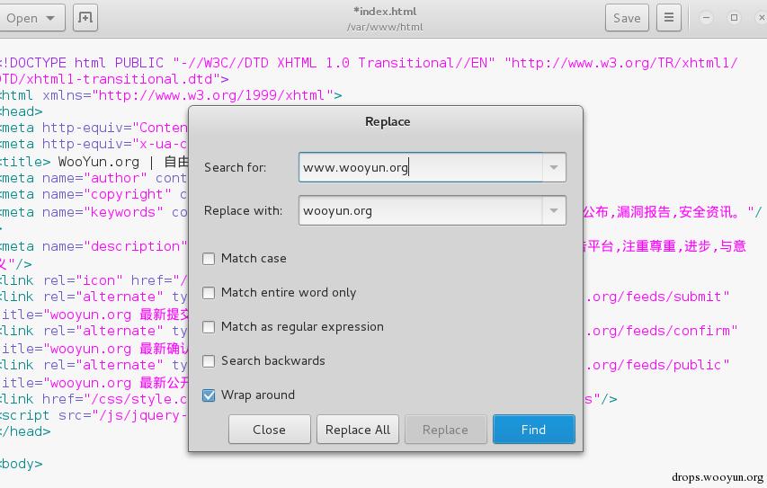Tick Match entire word only
The image size is (767, 488).
click(x=209, y=293)
